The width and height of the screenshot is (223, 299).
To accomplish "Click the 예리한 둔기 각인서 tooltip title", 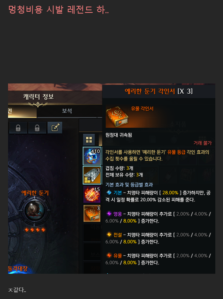I will [x=159, y=91].
